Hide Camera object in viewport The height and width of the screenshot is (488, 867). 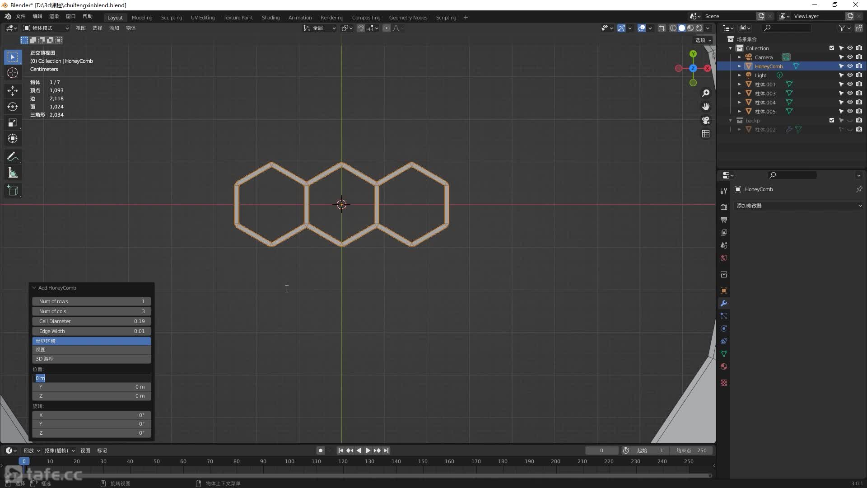click(850, 57)
